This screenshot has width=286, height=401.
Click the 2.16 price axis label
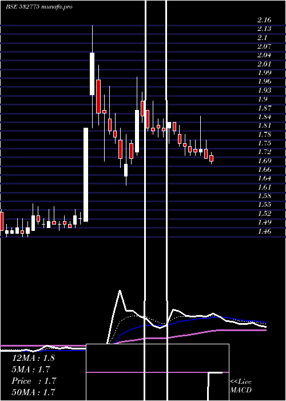click(x=264, y=20)
